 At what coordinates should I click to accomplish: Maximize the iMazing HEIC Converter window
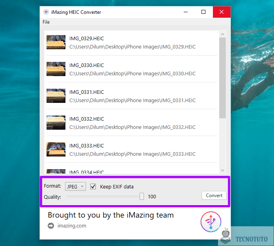[203, 12]
